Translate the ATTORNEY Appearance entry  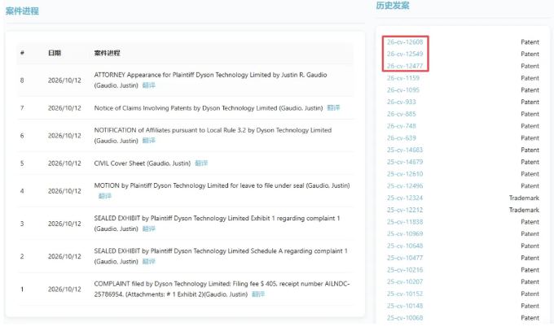[x=149, y=85]
